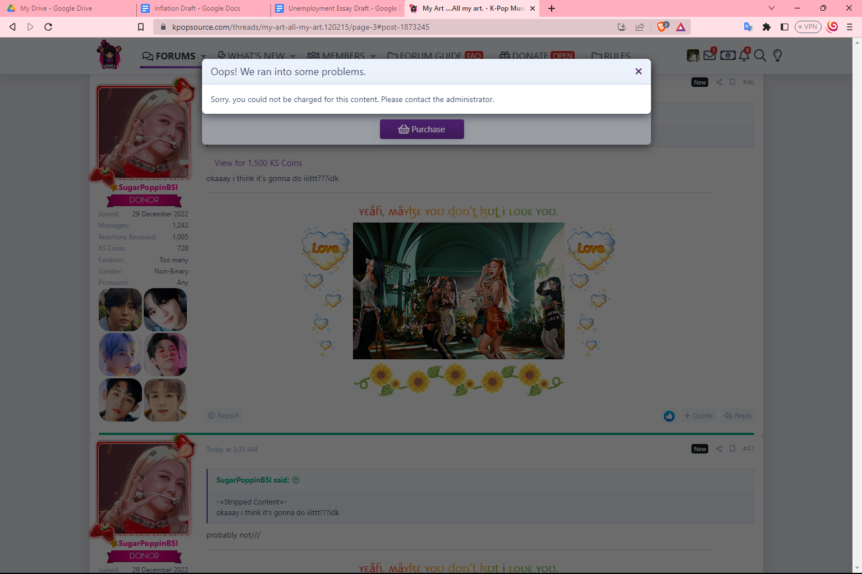Reply to post #46
The width and height of the screenshot is (862, 574).
point(739,416)
